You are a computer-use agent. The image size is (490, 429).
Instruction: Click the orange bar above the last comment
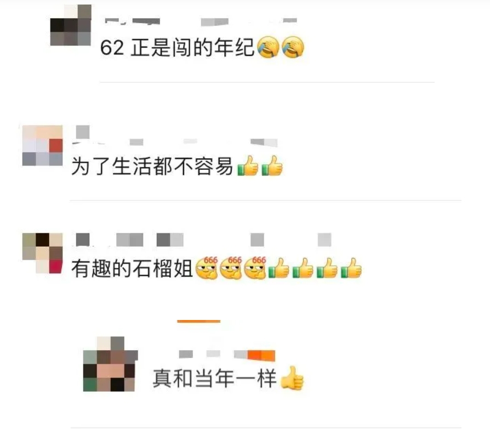(x=199, y=321)
